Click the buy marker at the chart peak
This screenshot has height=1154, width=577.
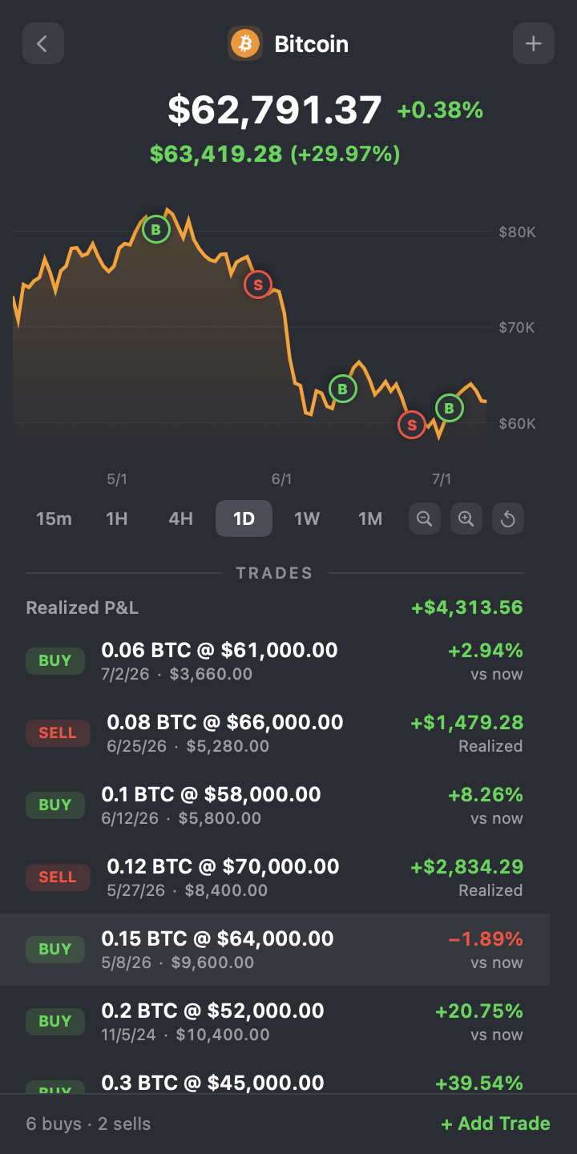(x=156, y=230)
